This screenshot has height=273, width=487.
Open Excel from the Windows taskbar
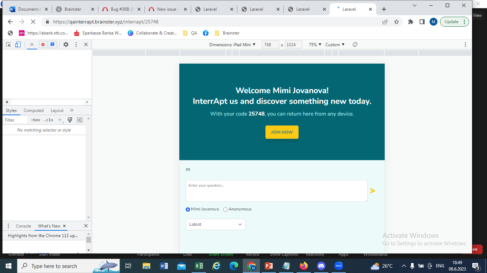coord(199,266)
